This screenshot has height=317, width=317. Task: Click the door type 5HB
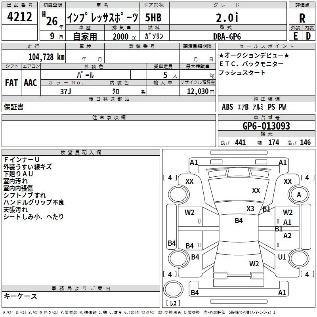pyautogui.click(x=153, y=17)
